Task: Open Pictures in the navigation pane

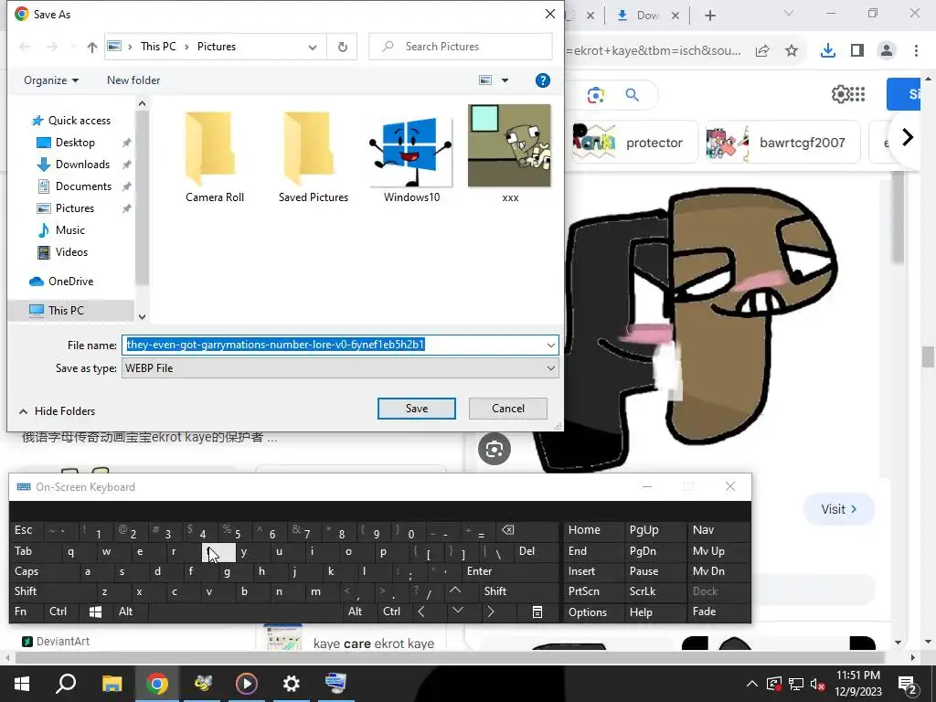Action: tap(74, 207)
